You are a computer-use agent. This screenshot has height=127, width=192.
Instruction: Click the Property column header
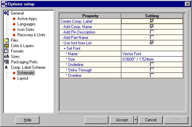coord(90,16)
